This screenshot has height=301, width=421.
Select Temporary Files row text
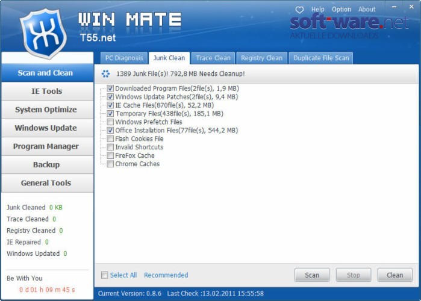pos(169,114)
